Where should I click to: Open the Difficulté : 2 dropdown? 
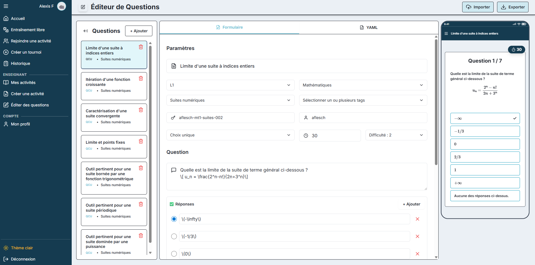pos(396,135)
